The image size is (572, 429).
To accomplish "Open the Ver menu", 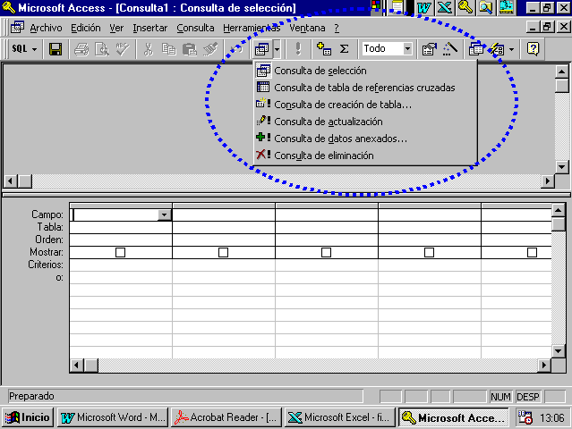I will tap(116, 28).
